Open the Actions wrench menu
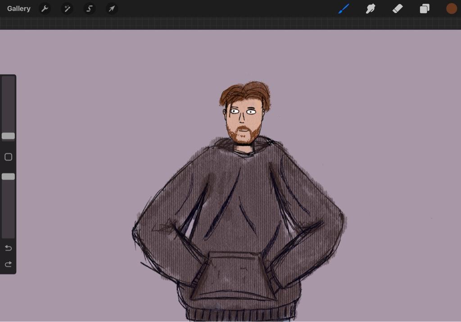Screen dimensions: 461x322 point(45,9)
